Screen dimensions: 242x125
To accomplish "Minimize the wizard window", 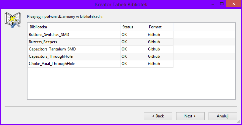I will pos(213,4).
